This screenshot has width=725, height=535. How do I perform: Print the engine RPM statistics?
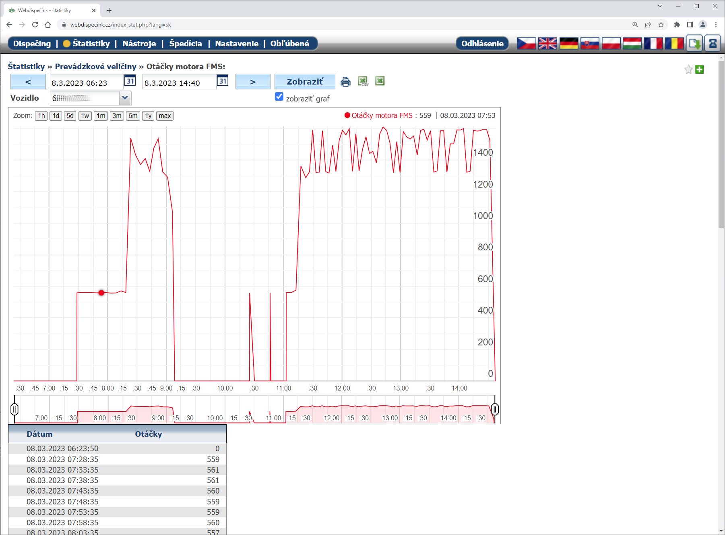[345, 82]
